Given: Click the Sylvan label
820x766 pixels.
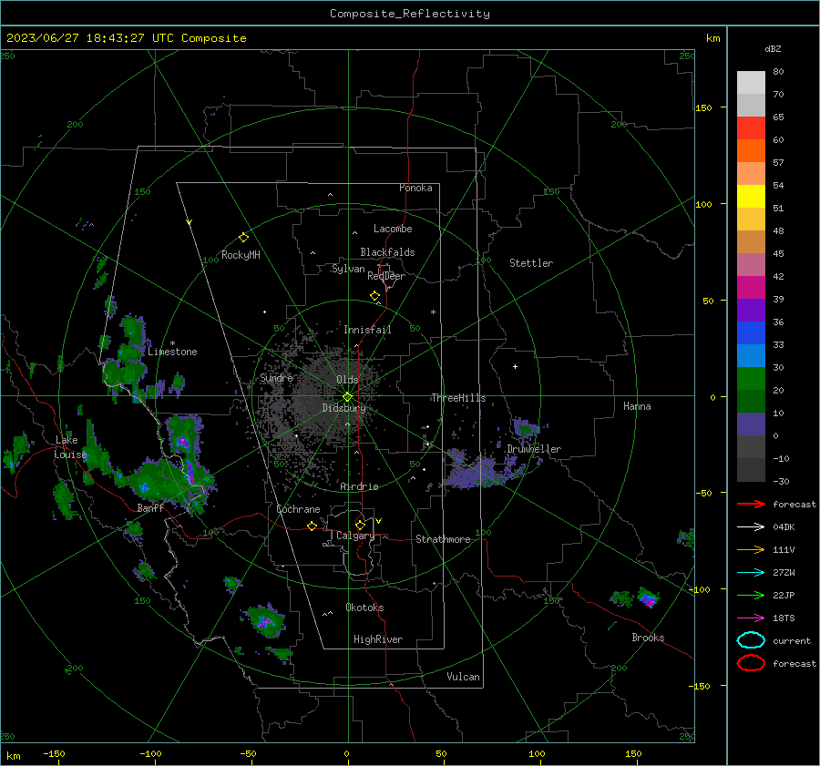Looking at the screenshot, I should (348, 269).
